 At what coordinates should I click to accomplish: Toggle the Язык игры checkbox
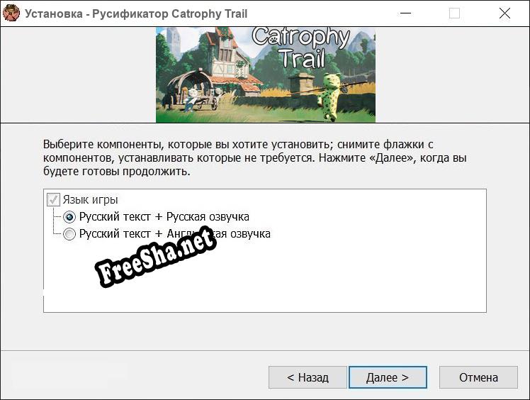tap(53, 200)
